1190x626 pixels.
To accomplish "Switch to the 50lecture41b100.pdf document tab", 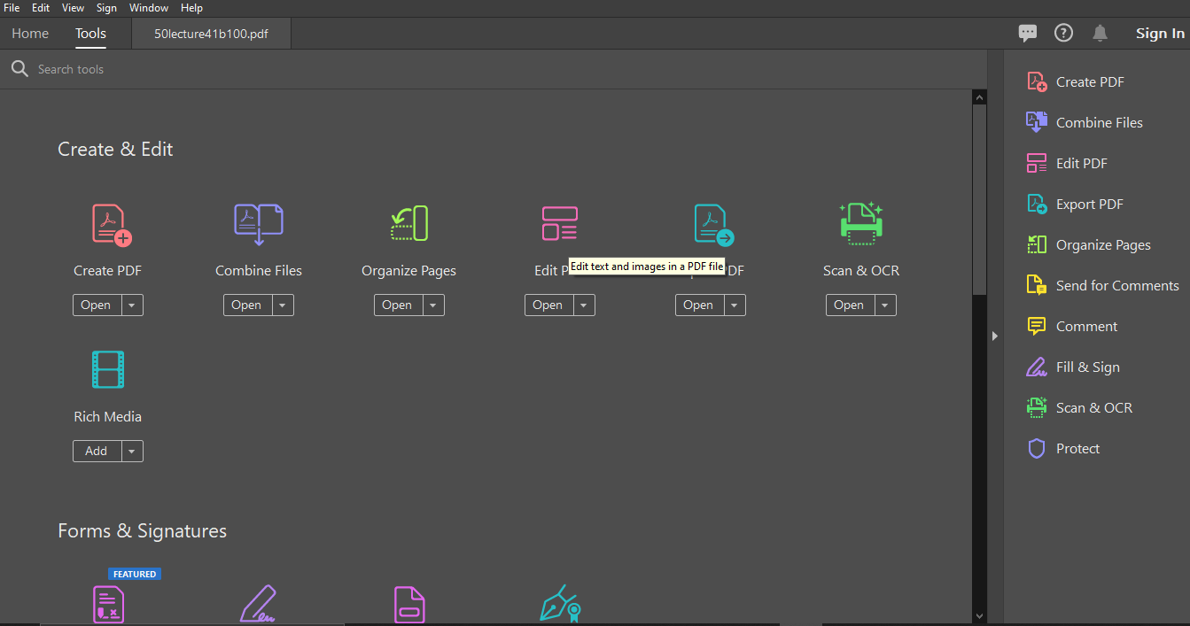I will pyautogui.click(x=211, y=35).
